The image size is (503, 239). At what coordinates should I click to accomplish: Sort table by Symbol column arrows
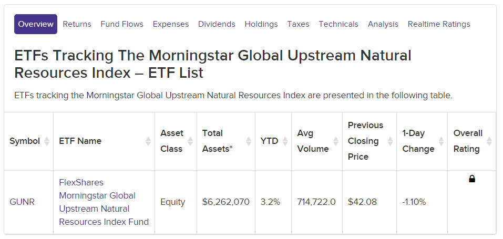pos(47,141)
